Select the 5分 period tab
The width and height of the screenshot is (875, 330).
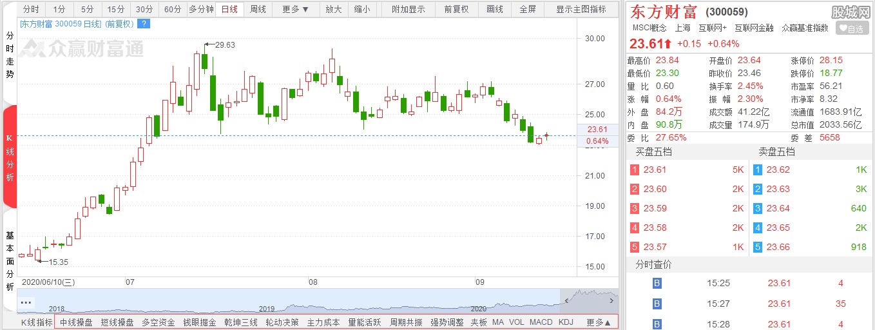tap(87, 9)
